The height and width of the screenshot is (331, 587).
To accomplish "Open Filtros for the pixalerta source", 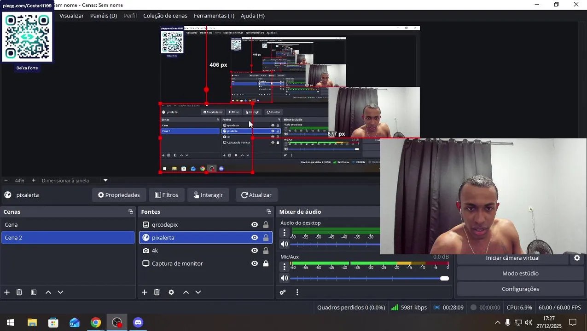I will click(167, 195).
